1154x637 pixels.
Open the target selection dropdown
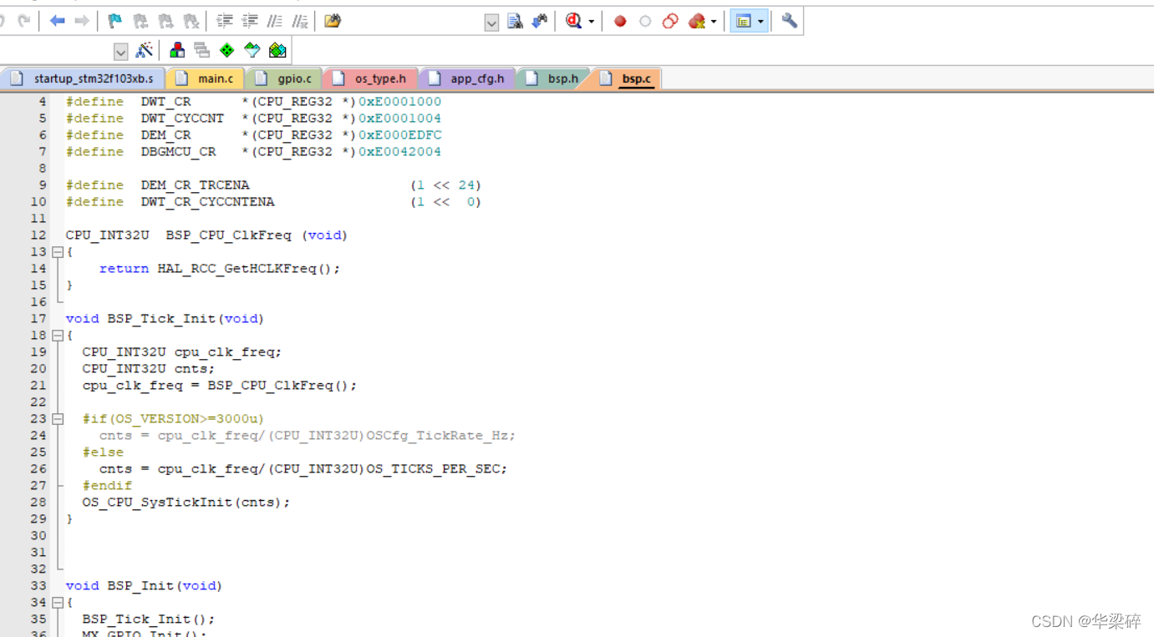coord(120,52)
